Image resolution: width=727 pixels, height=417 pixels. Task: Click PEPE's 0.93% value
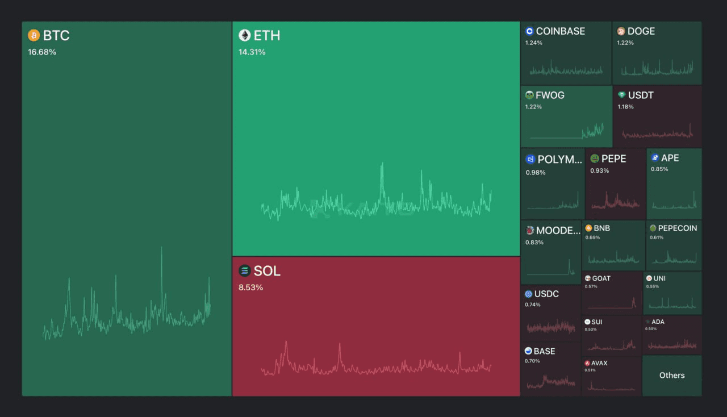pos(600,170)
